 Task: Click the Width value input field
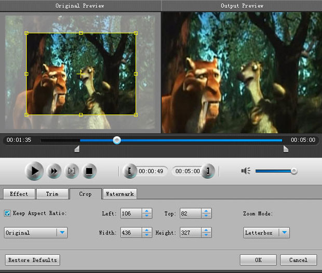point(131,232)
